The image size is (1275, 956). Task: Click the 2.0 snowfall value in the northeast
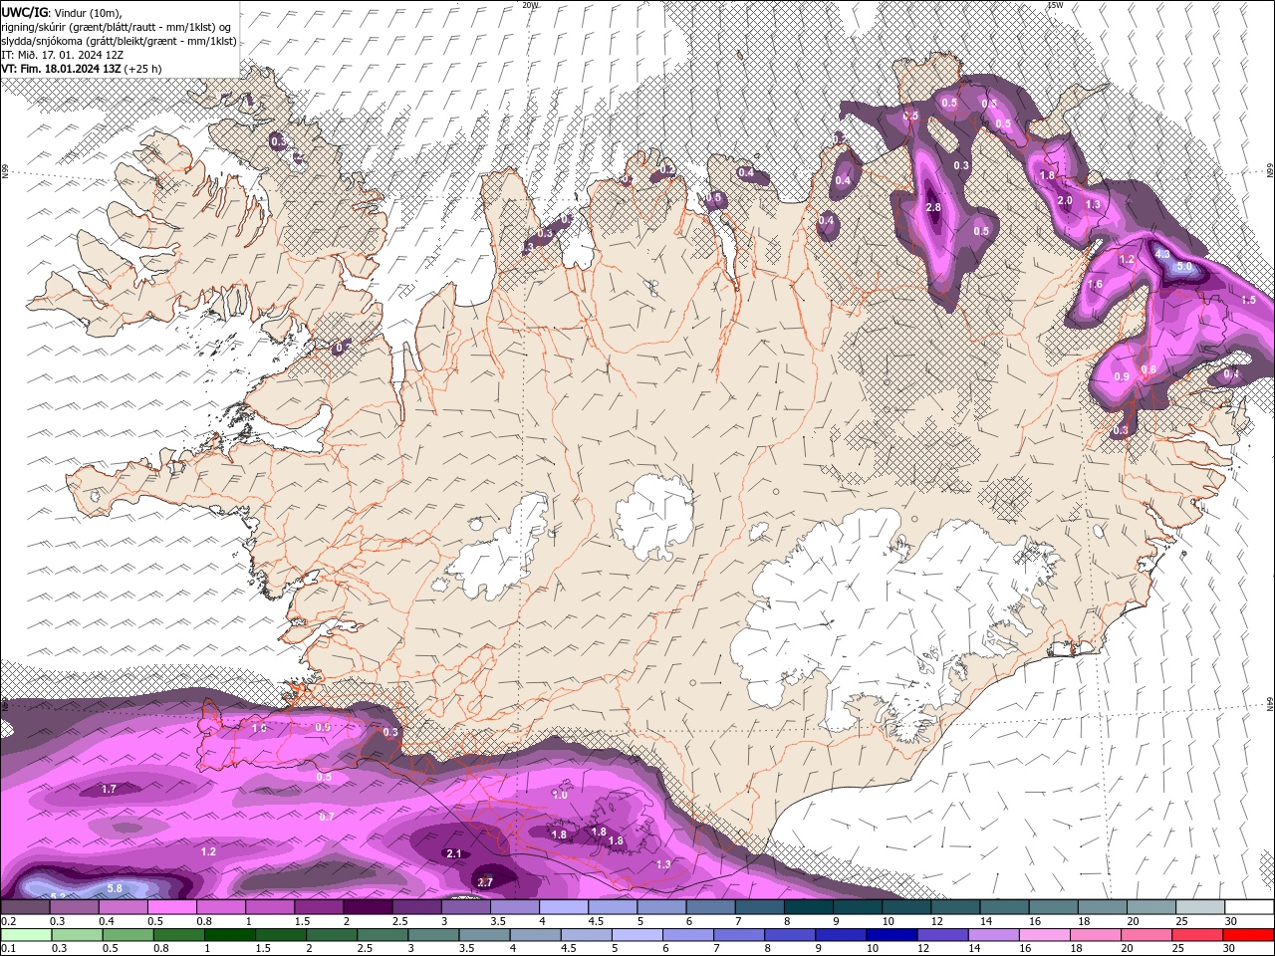pyautogui.click(x=1064, y=200)
